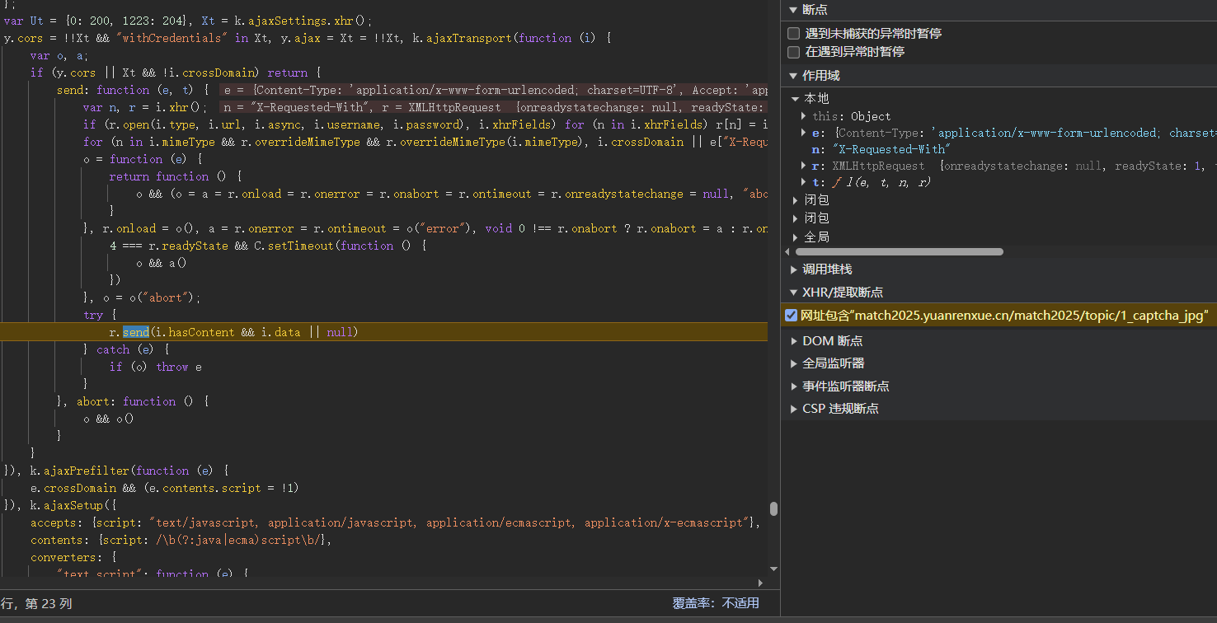
Task: Expand scope variable e with Content-Type
Action: coord(804,133)
